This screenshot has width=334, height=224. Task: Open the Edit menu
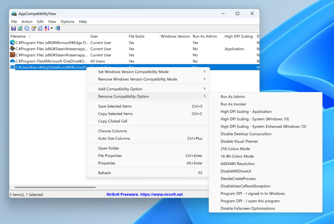(x=40, y=21)
